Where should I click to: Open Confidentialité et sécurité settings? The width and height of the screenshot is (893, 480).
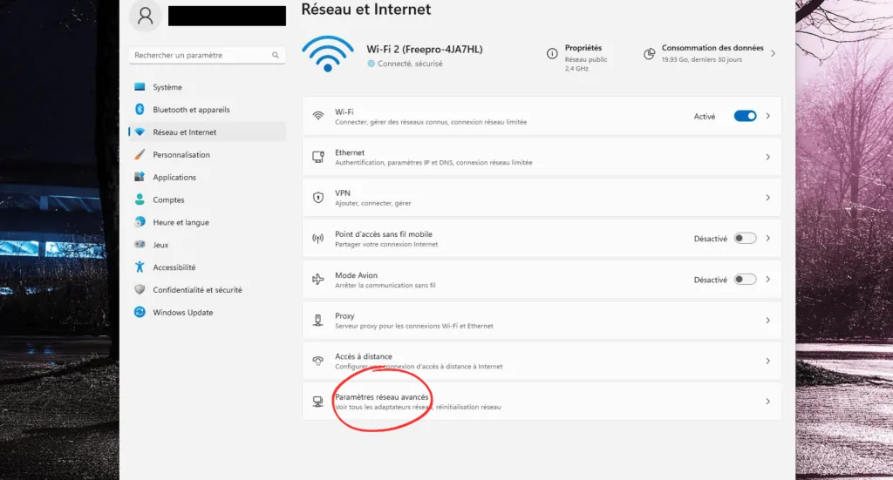point(208,289)
